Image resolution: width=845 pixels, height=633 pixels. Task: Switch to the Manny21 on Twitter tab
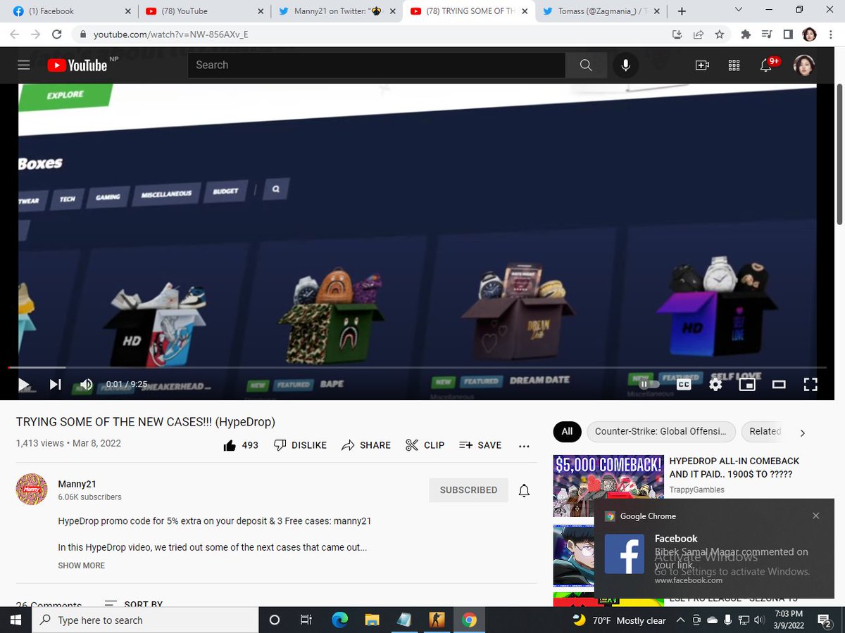[336, 11]
